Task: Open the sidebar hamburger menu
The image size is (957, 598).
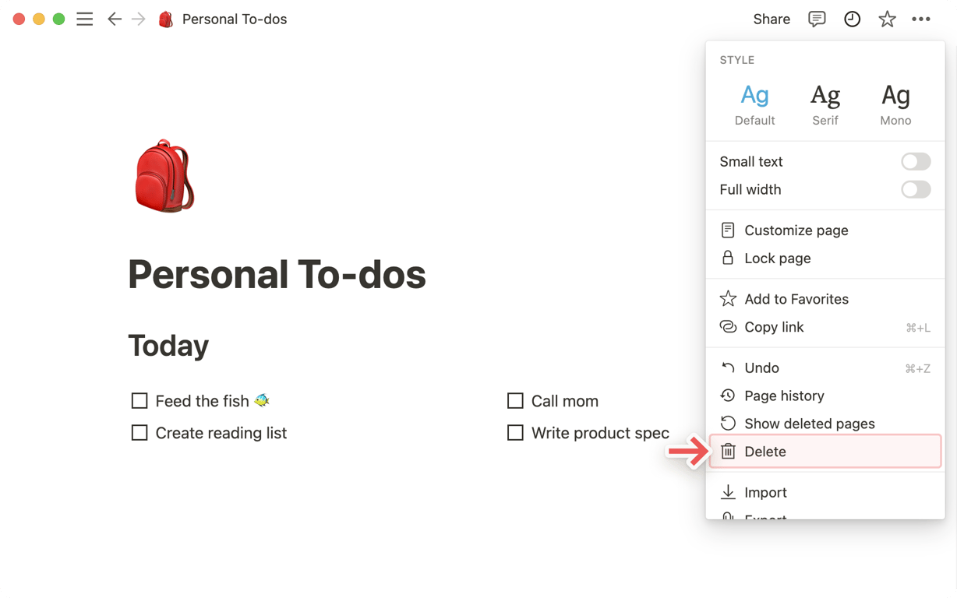Action: (x=84, y=19)
